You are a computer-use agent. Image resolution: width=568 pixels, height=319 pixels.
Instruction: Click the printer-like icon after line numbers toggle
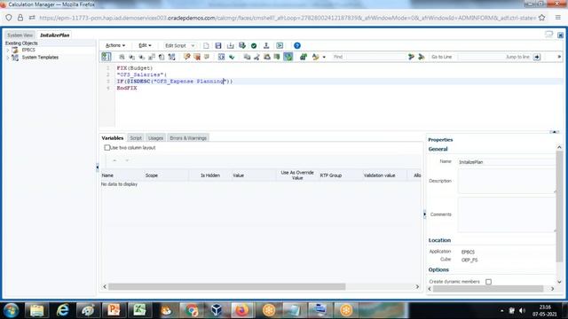point(122,57)
